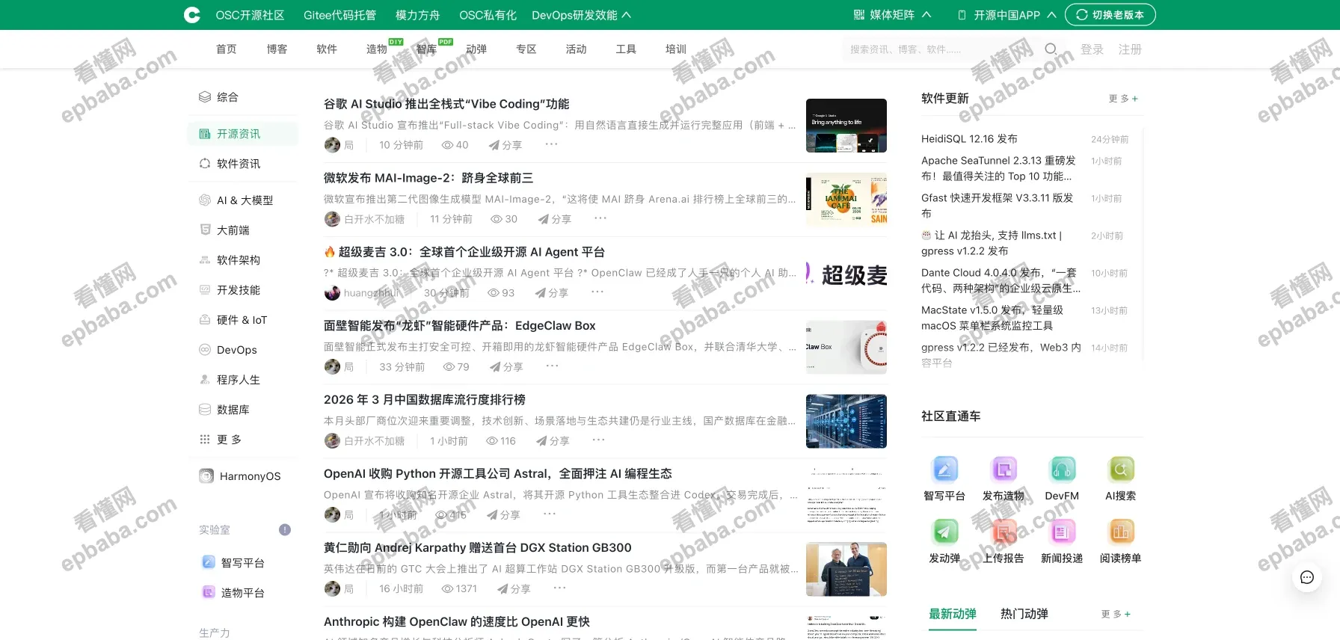This screenshot has height=640, width=1340.
Task: Open Gitee代码托管 top link
Action: (x=340, y=15)
